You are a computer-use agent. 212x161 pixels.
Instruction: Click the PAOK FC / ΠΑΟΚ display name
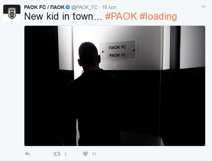(x=44, y=7)
